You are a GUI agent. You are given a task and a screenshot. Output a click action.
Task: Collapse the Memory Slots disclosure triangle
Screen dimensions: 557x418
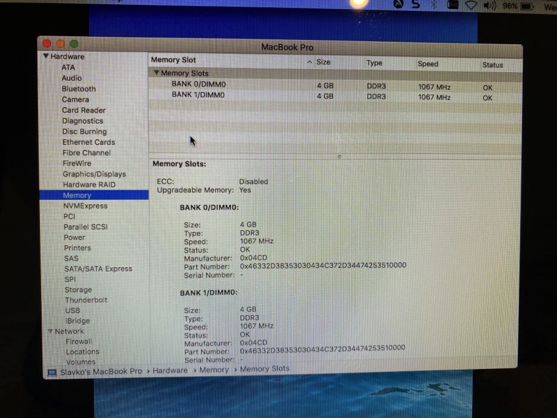(156, 73)
